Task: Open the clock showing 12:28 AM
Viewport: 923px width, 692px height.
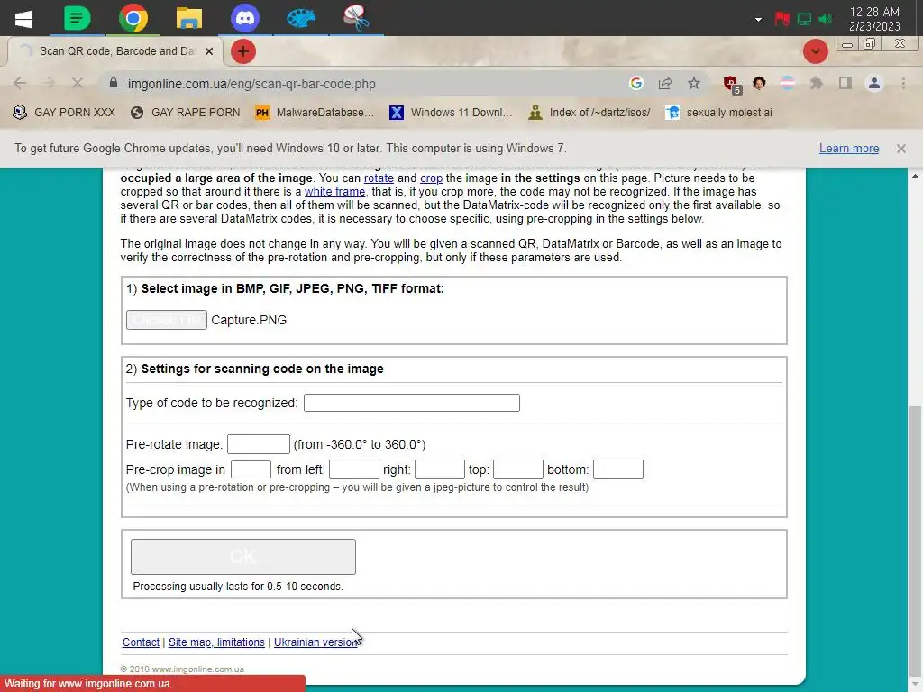Action: point(874,19)
